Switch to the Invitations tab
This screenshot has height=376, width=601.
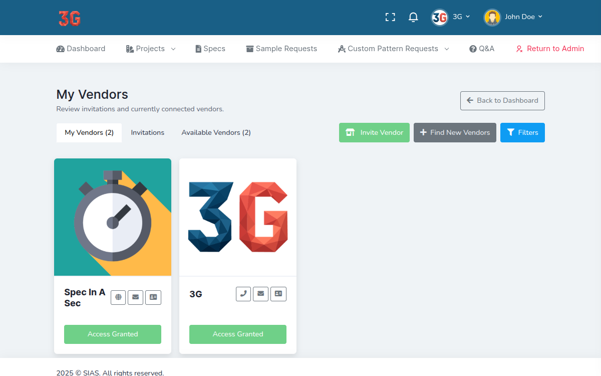pos(148,133)
